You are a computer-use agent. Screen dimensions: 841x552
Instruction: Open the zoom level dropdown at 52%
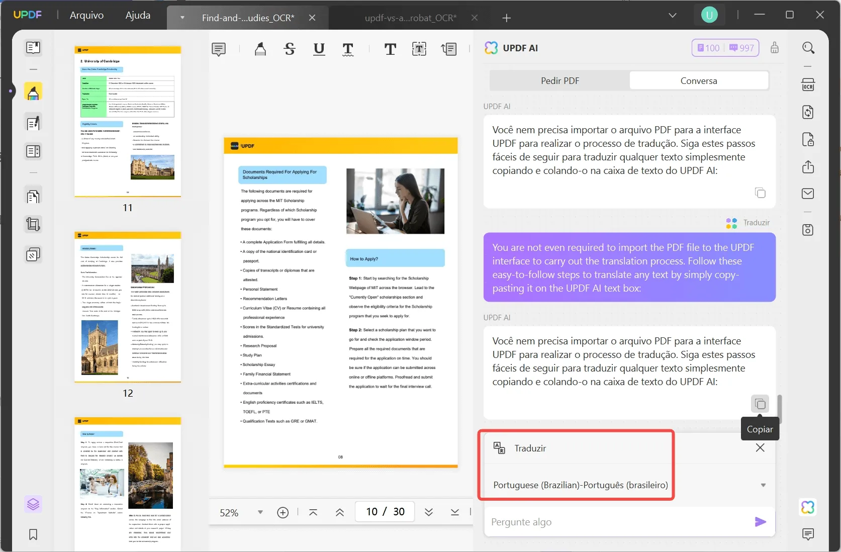coord(260,512)
